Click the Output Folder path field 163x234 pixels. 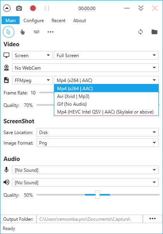click(90, 219)
